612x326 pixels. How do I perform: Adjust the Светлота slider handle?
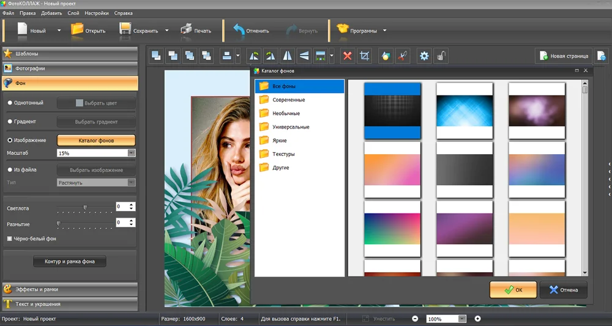[x=85, y=207]
